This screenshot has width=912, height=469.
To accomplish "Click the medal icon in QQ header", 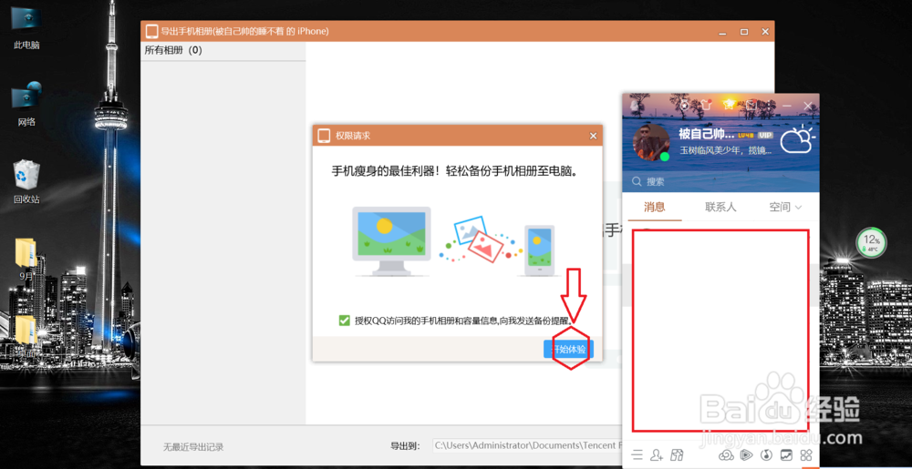I will pyautogui.click(x=685, y=106).
